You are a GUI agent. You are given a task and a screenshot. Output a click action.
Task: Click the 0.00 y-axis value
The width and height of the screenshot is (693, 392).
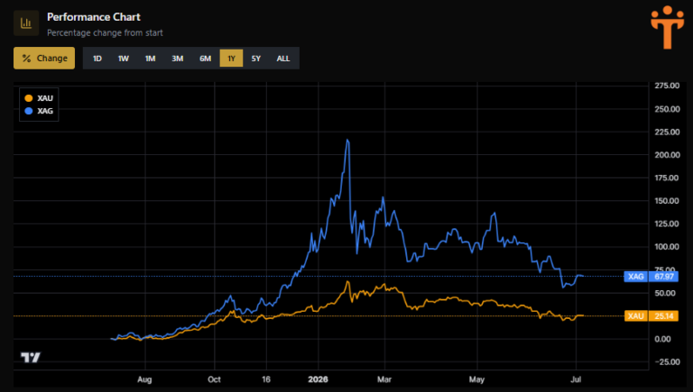(663, 339)
